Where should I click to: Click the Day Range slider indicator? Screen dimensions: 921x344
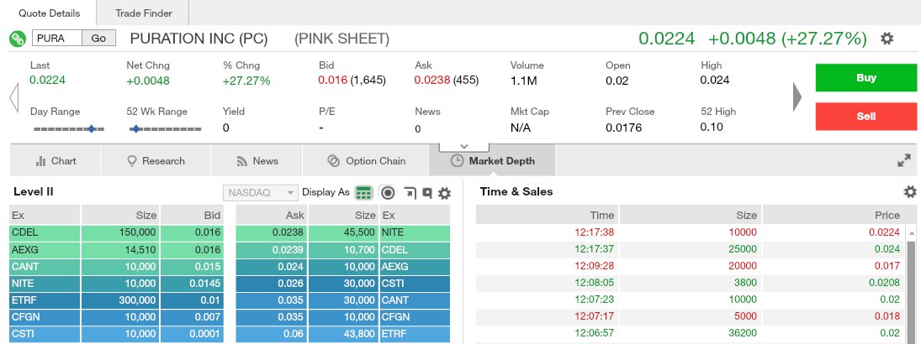click(91, 129)
